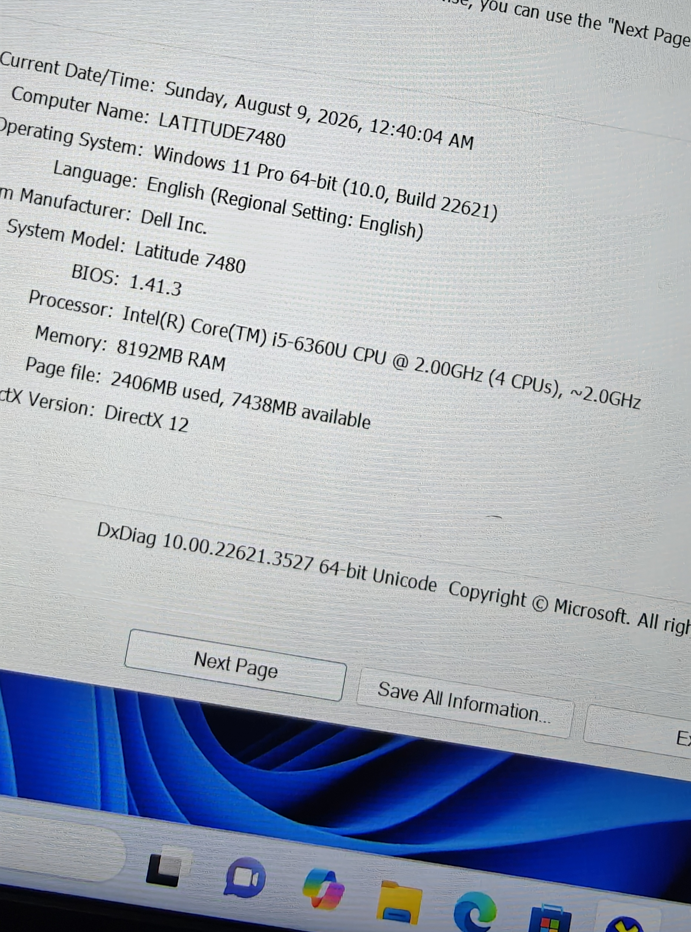The image size is (691, 932).
Task: Click the "DxDiag 10.00.22621.3527 64-bit Unicode" footer text
Action: [x=267, y=557]
